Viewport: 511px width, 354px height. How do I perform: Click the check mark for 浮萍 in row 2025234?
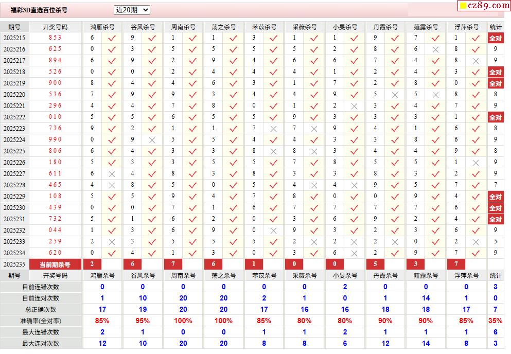[476, 253]
